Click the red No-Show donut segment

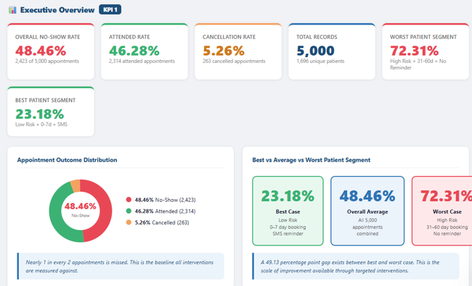pos(105,210)
